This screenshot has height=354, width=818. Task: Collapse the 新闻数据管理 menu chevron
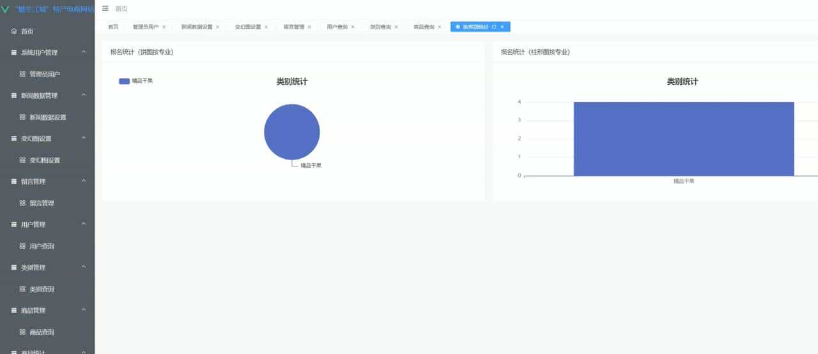click(84, 96)
